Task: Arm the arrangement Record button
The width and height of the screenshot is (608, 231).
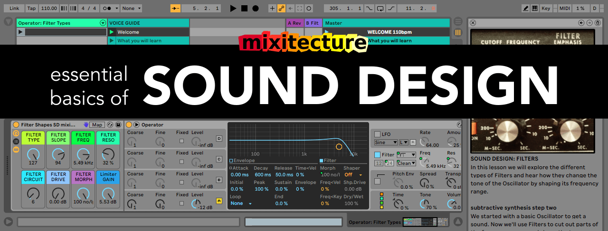Action: click(x=256, y=8)
